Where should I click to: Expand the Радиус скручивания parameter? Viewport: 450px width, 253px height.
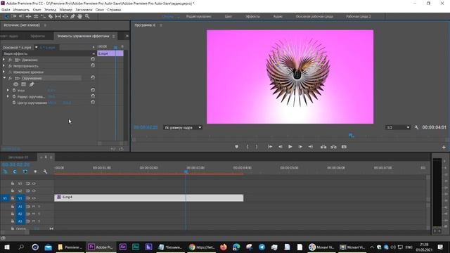(x=8, y=96)
